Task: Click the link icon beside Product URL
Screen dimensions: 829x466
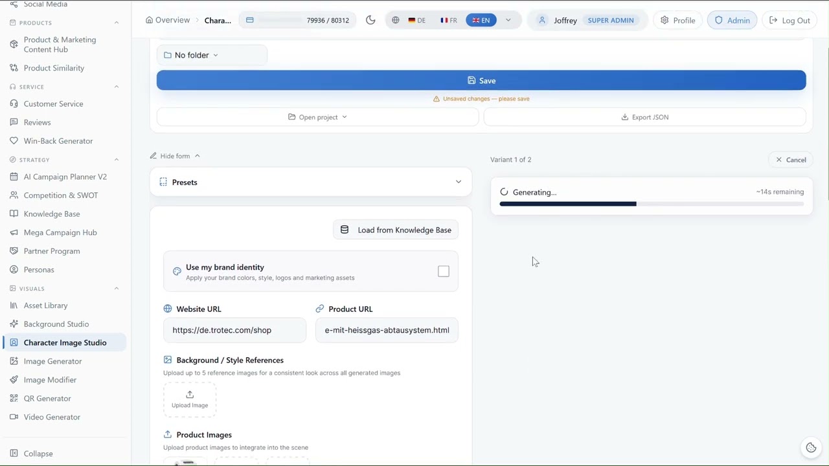Action: coord(320,309)
